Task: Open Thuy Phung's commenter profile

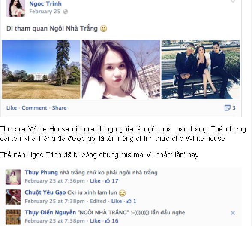Action: coord(41,173)
